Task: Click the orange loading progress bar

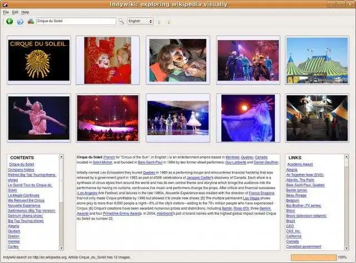Action: 314,257
